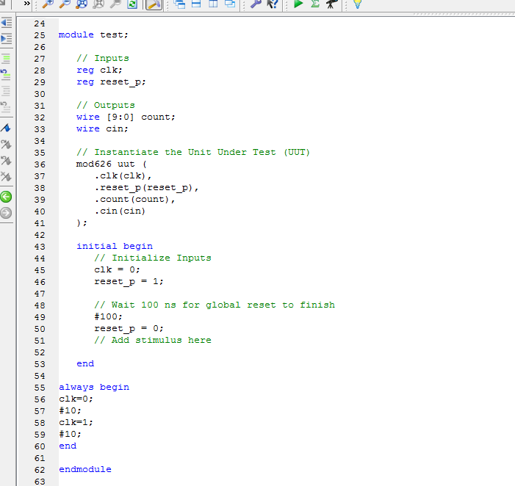The width and height of the screenshot is (515, 486).
Task: Click the gray Forward arrow button
Action: point(6,213)
